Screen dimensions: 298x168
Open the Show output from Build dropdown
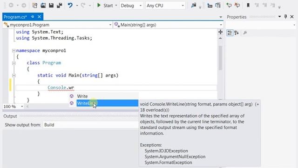91,125
